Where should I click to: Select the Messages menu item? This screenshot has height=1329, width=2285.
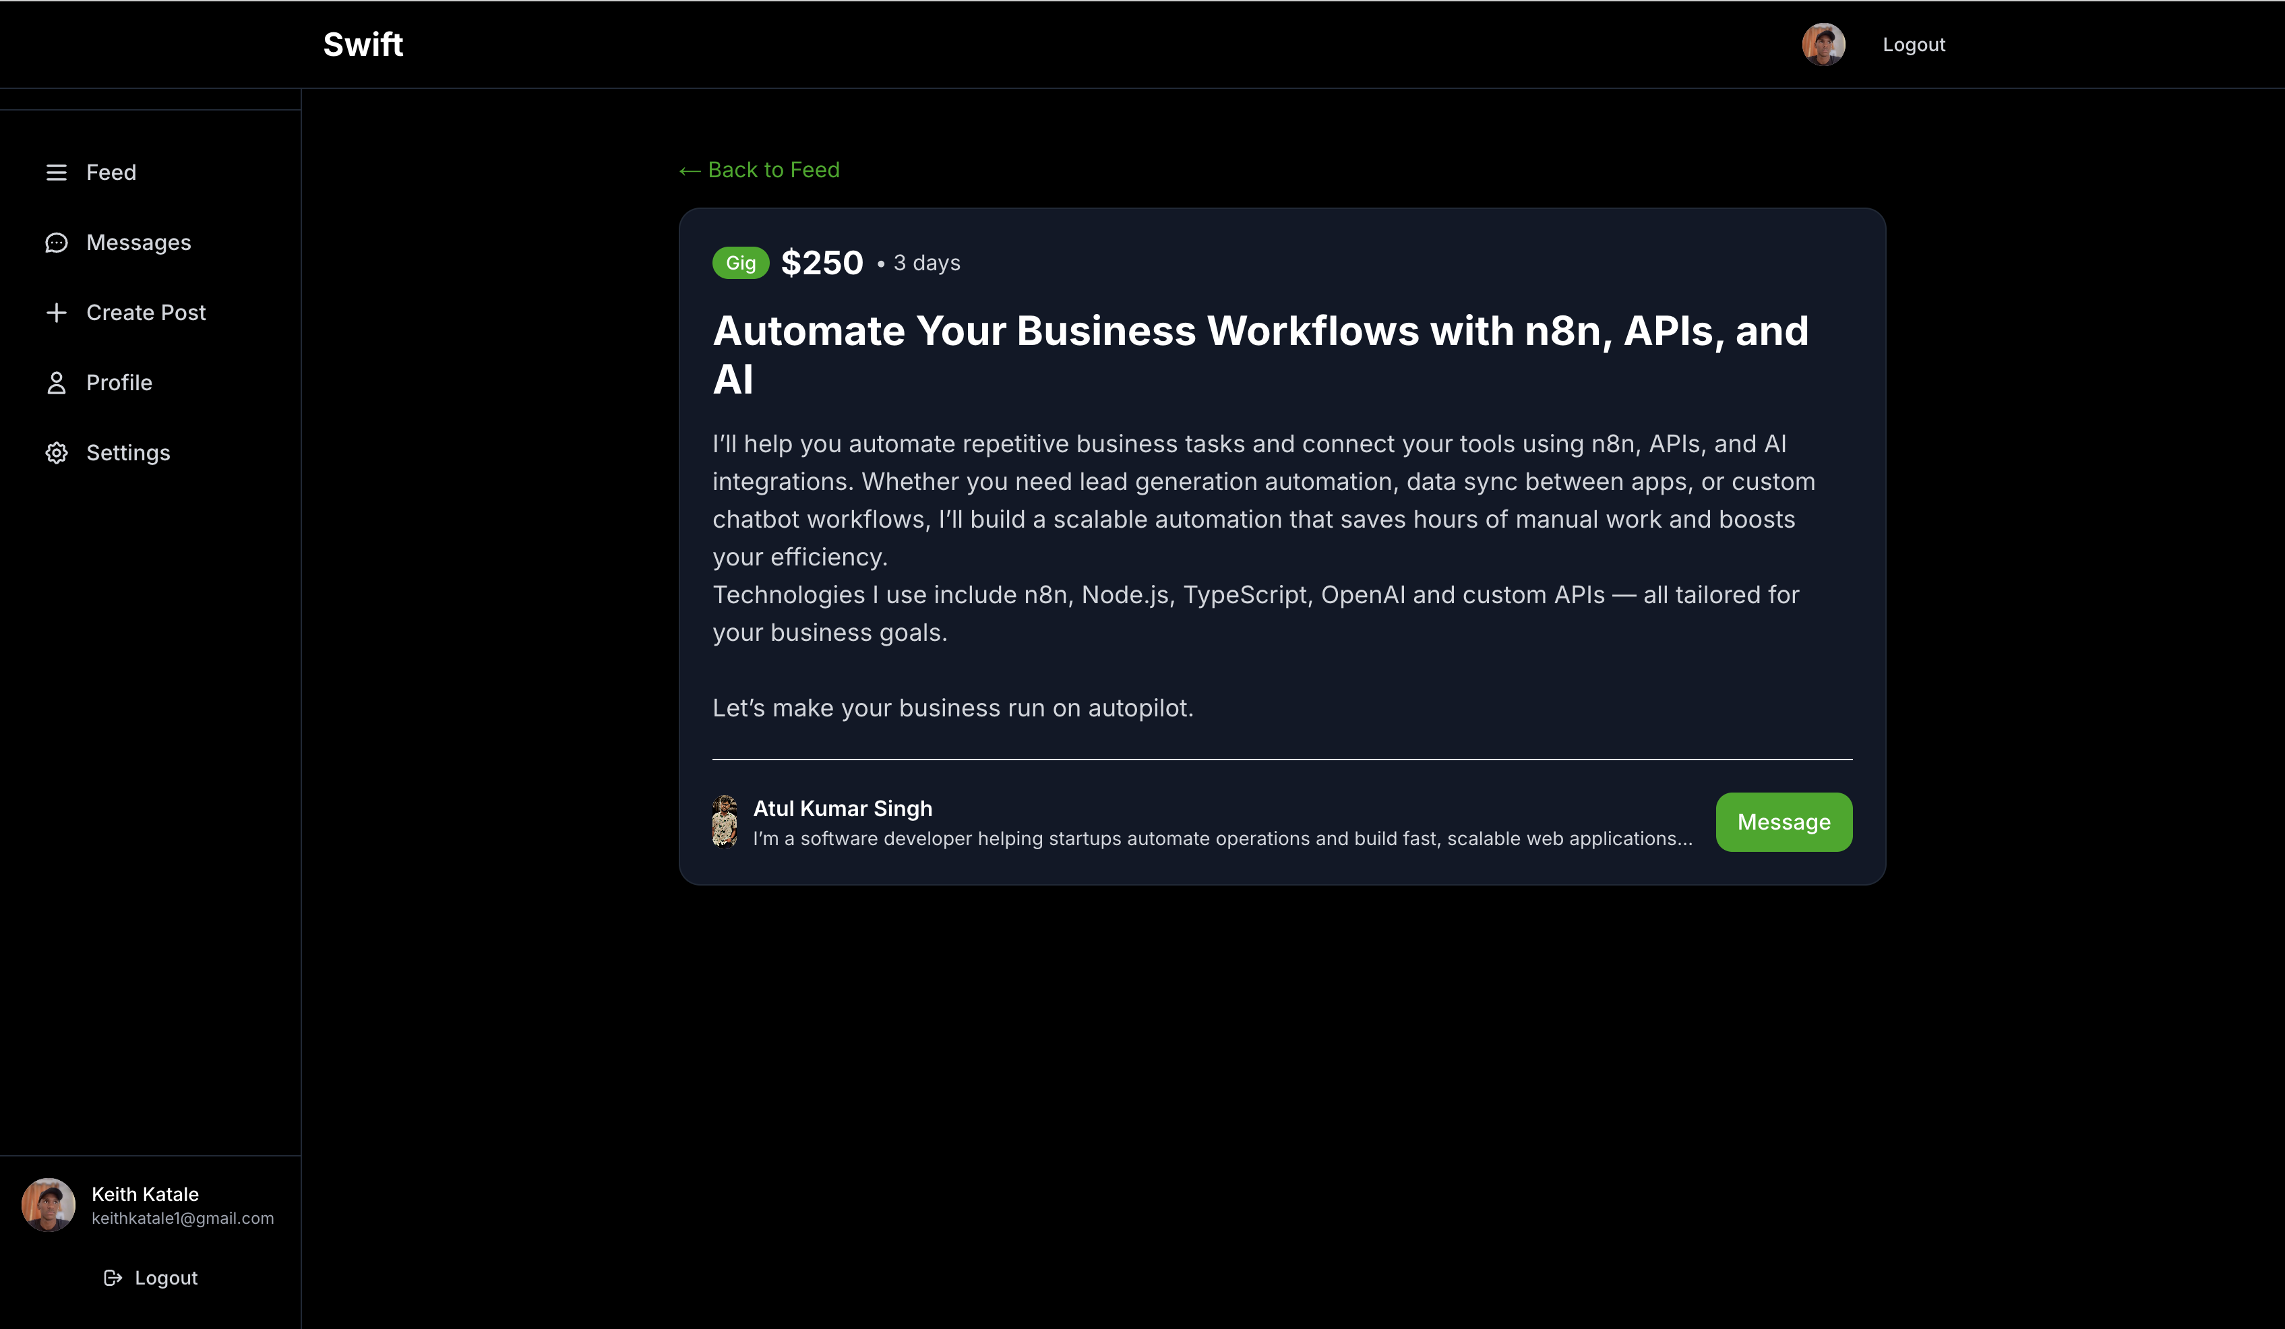[138, 242]
